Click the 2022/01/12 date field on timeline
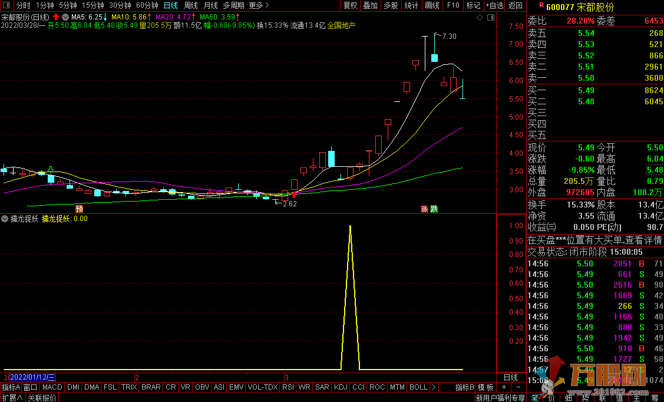664x402 pixels. (x=32, y=377)
